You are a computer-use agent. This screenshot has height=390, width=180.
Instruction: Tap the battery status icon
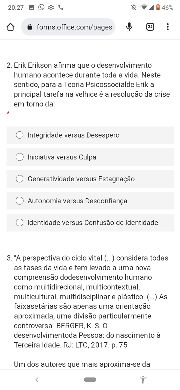[x=158, y=7]
